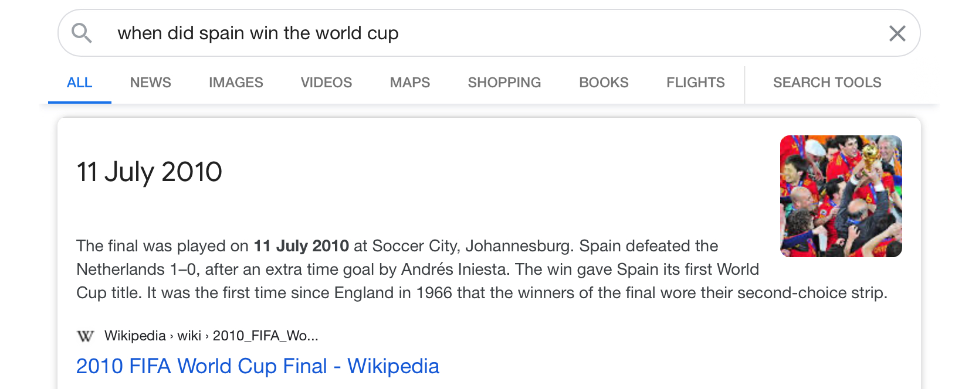Click the 2010_FIFA_Wo... breadcrumb path
This screenshot has height=389, width=972.
pyautogui.click(x=265, y=336)
